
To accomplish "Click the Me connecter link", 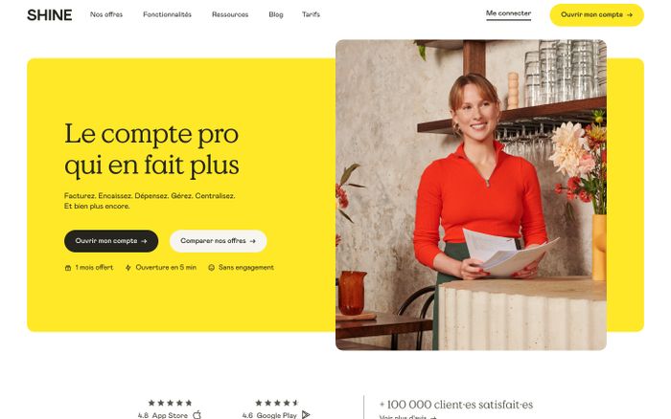I will coord(508,13).
